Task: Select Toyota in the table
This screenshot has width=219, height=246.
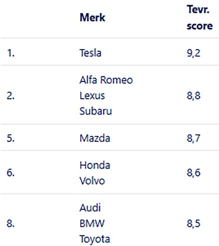Action: [x=95, y=239]
